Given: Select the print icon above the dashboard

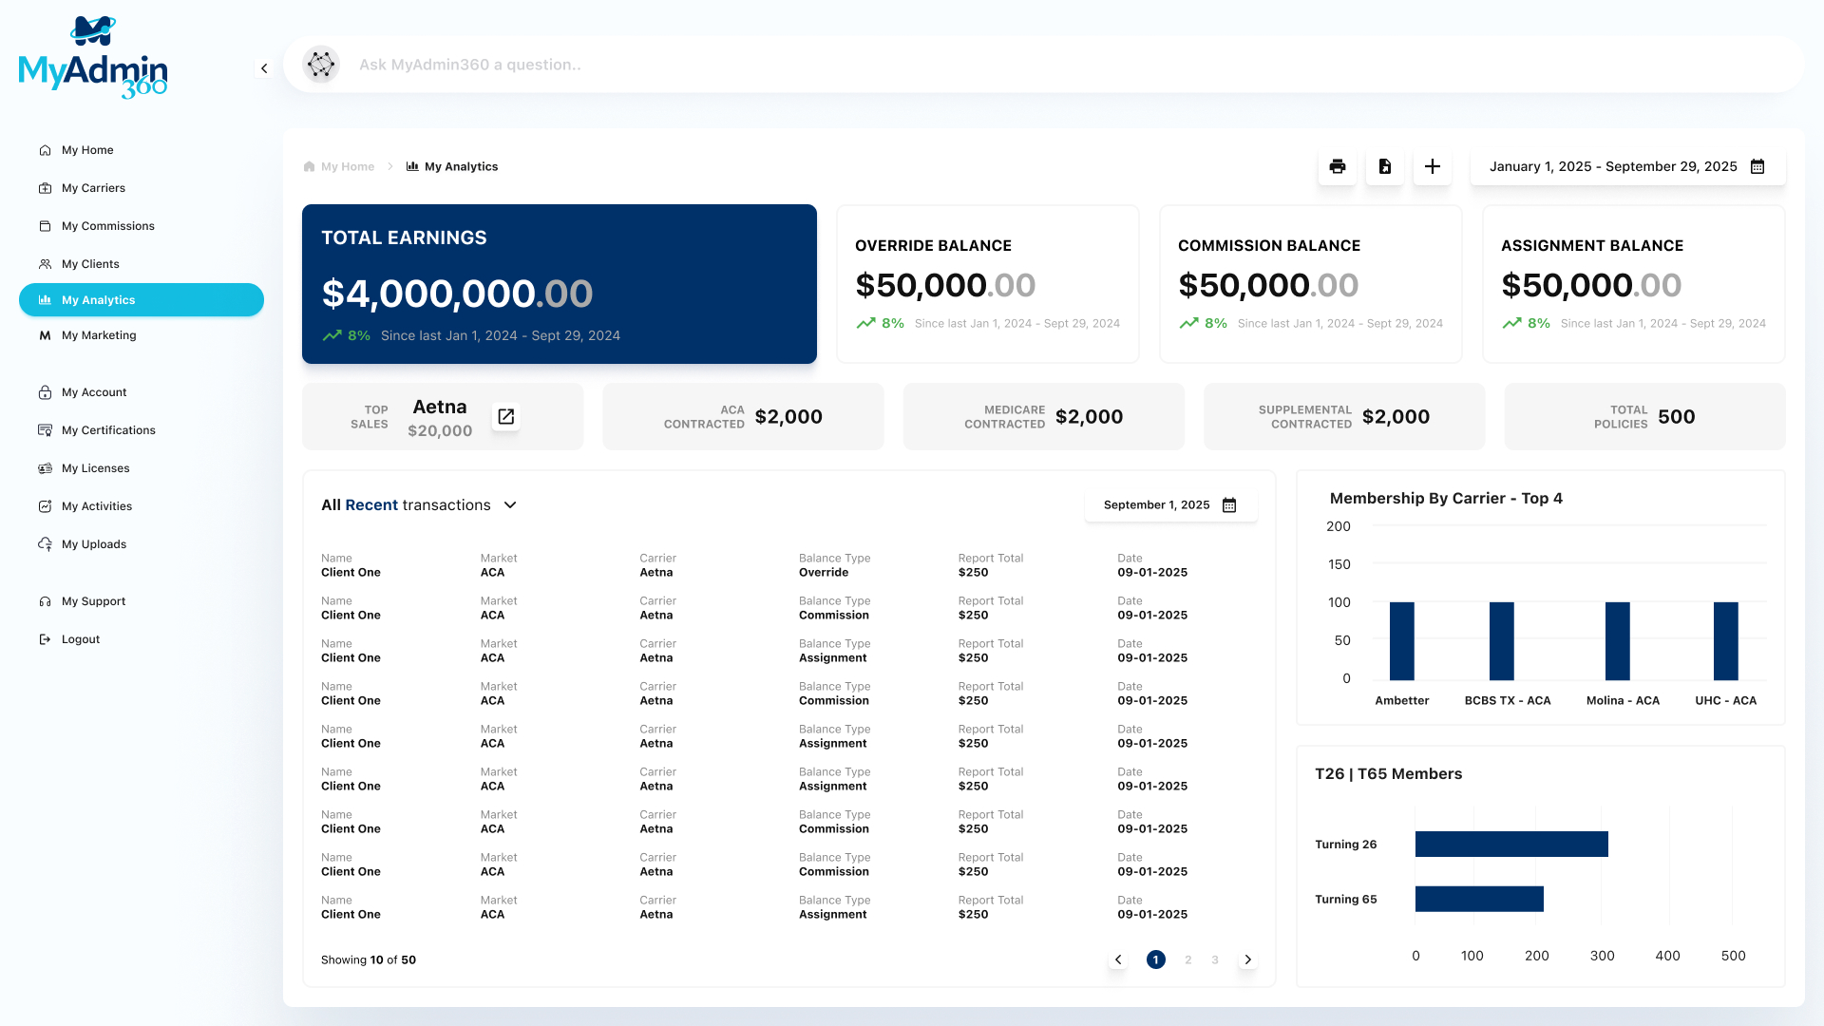Looking at the screenshot, I should [1337, 166].
